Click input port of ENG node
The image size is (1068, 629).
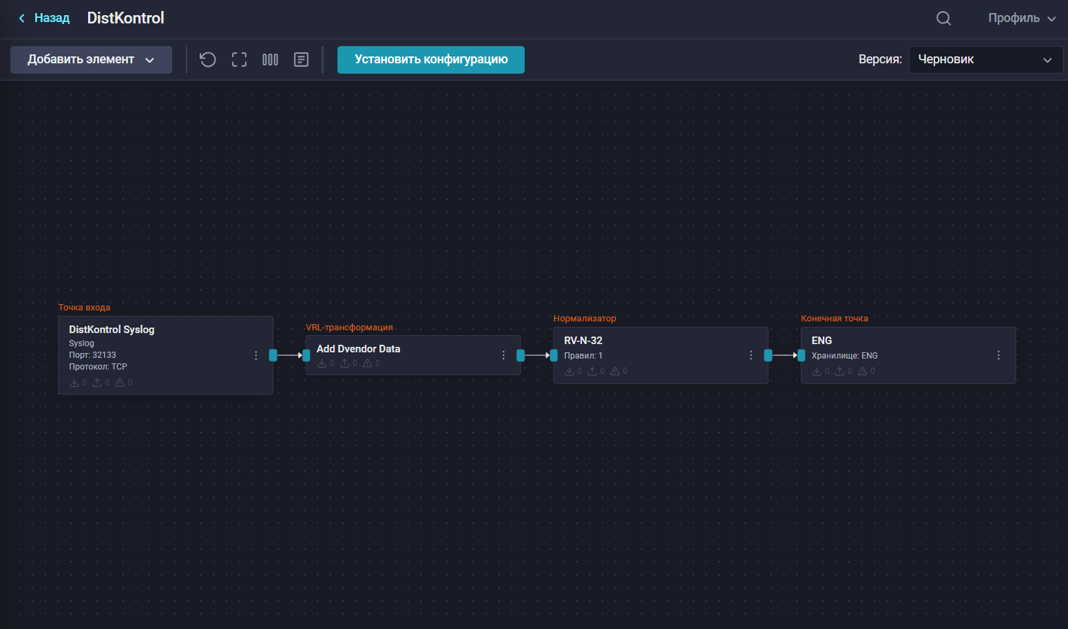click(802, 355)
